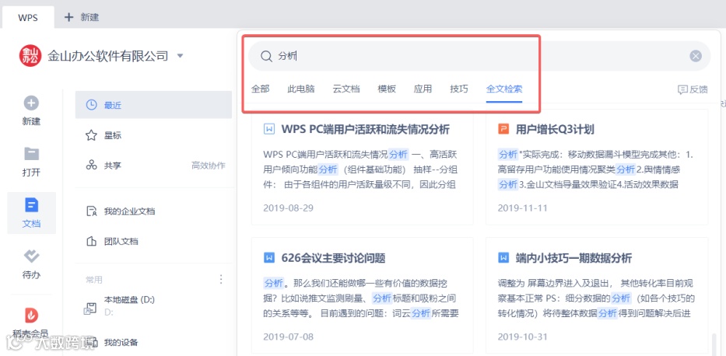
Task: Click the 我的企业文档 icon
Action: click(91, 211)
